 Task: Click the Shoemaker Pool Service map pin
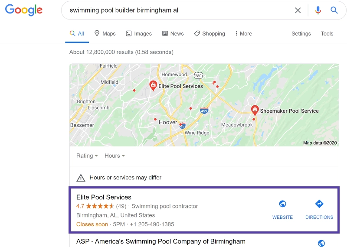pyautogui.click(x=255, y=110)
